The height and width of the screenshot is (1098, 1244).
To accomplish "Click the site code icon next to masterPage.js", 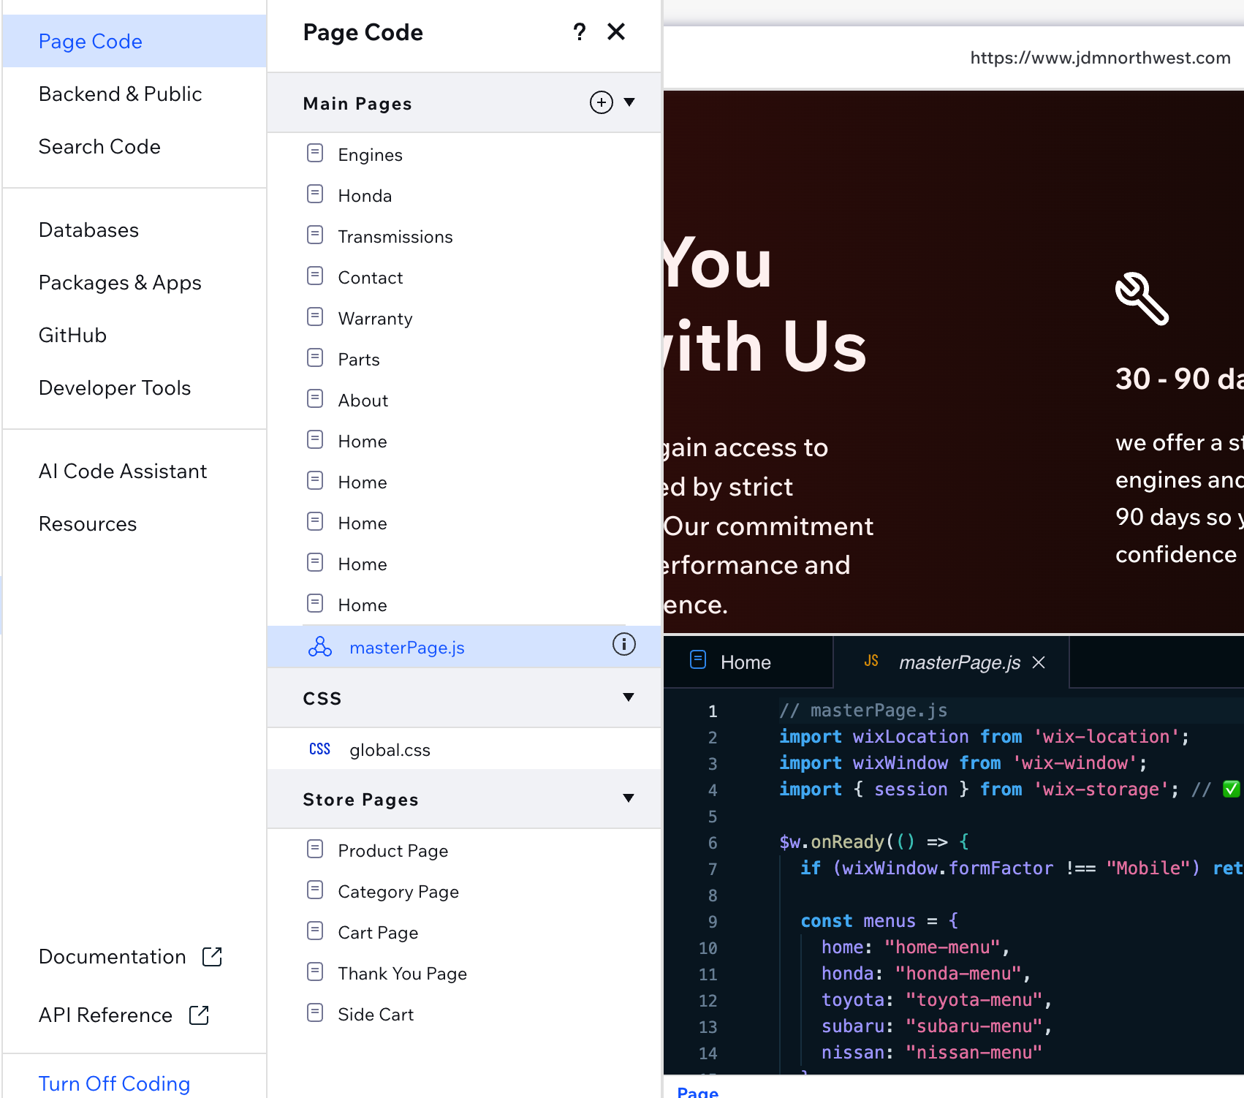I will click(x=318, y=647).
